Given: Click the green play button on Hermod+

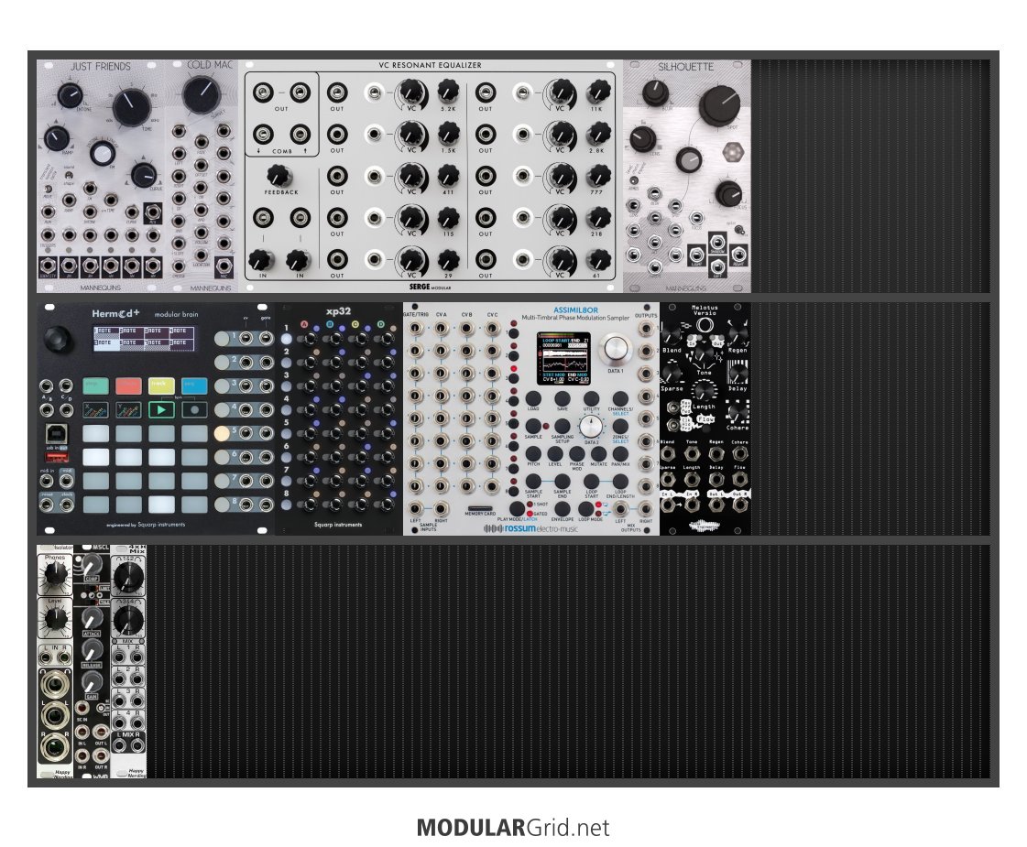Looking at the screenshot, I should click(x=161, y=409).
